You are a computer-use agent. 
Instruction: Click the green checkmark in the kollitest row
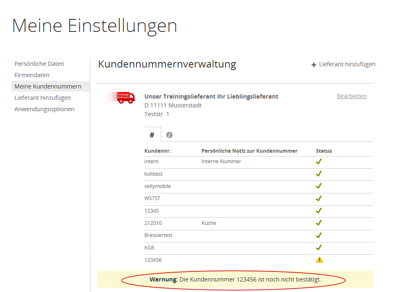319,174
